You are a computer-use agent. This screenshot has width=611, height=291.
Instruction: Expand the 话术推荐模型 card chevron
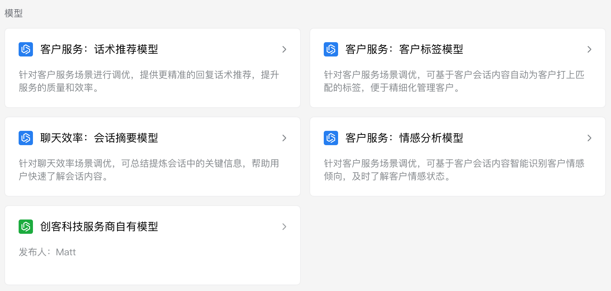pyautogui.click(x=284, y=49)
